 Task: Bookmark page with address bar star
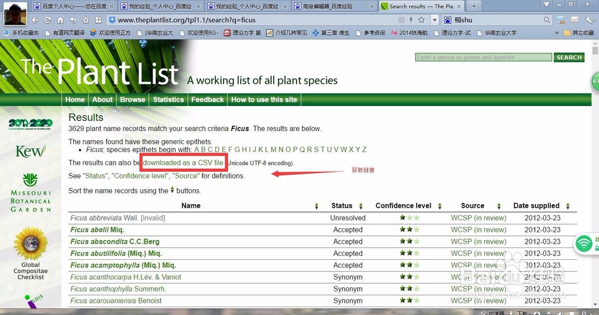click(421, 20)
